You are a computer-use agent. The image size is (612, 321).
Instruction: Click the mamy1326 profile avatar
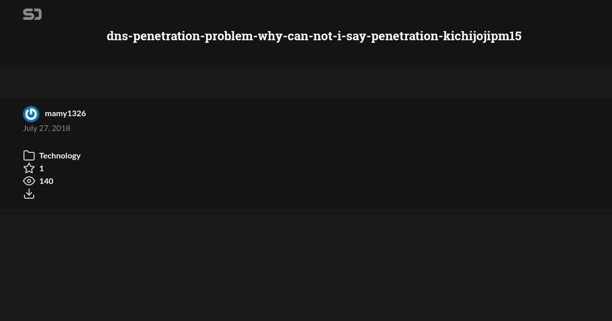(x=31, y=114)
